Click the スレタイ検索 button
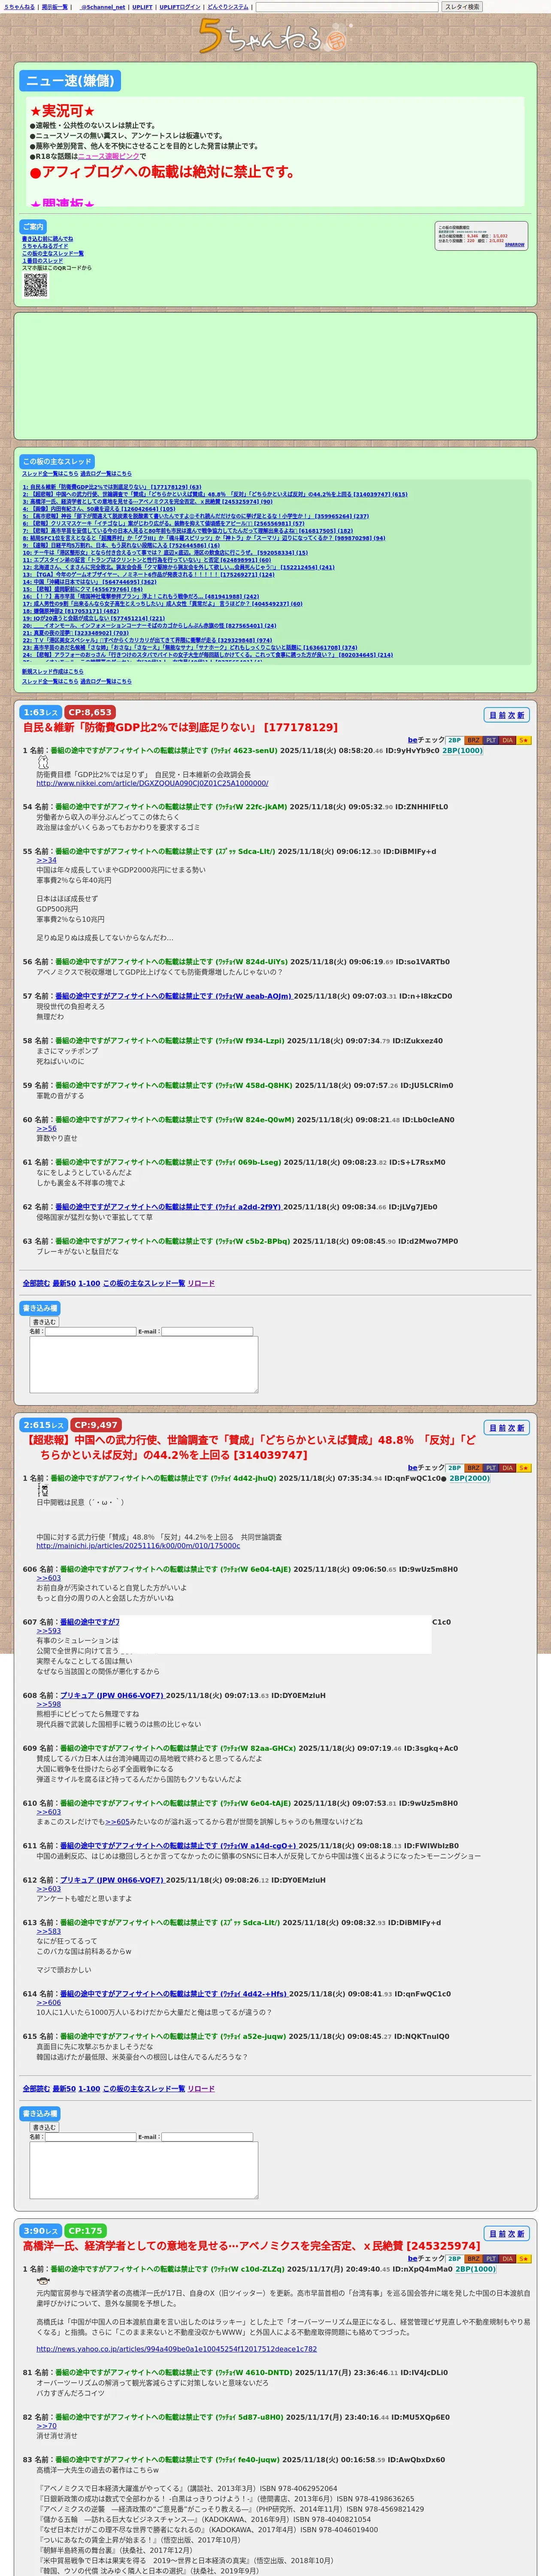Viewport: 551px width, 2576px height. click(x=462, y=6)
